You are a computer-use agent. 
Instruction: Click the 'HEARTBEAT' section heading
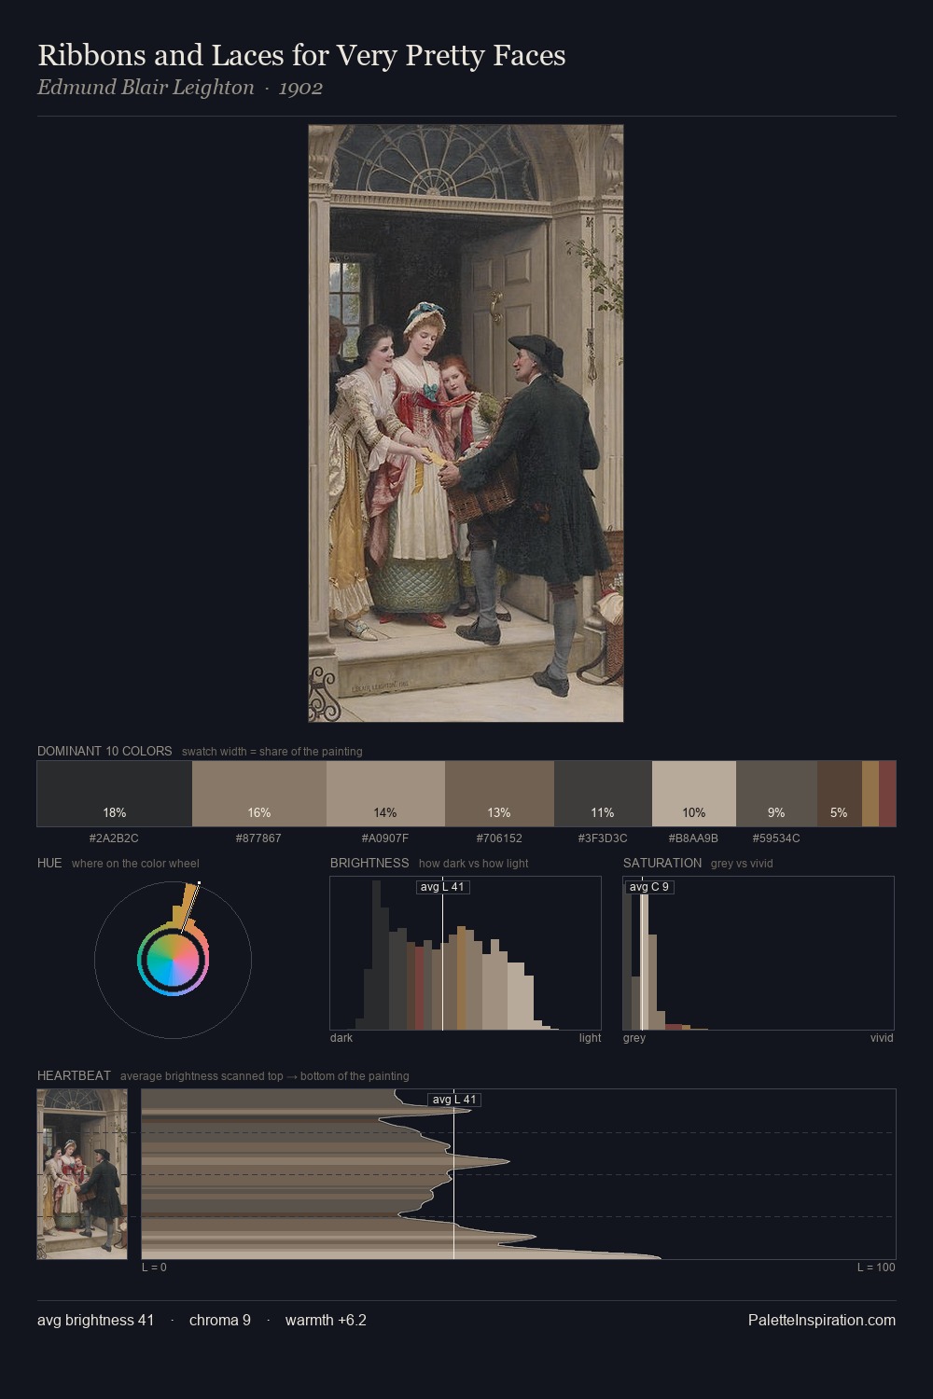point(74,1075)
